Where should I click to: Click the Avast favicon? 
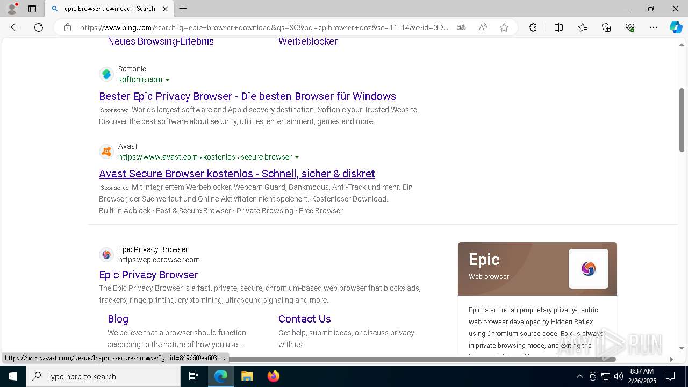point(106,152)
